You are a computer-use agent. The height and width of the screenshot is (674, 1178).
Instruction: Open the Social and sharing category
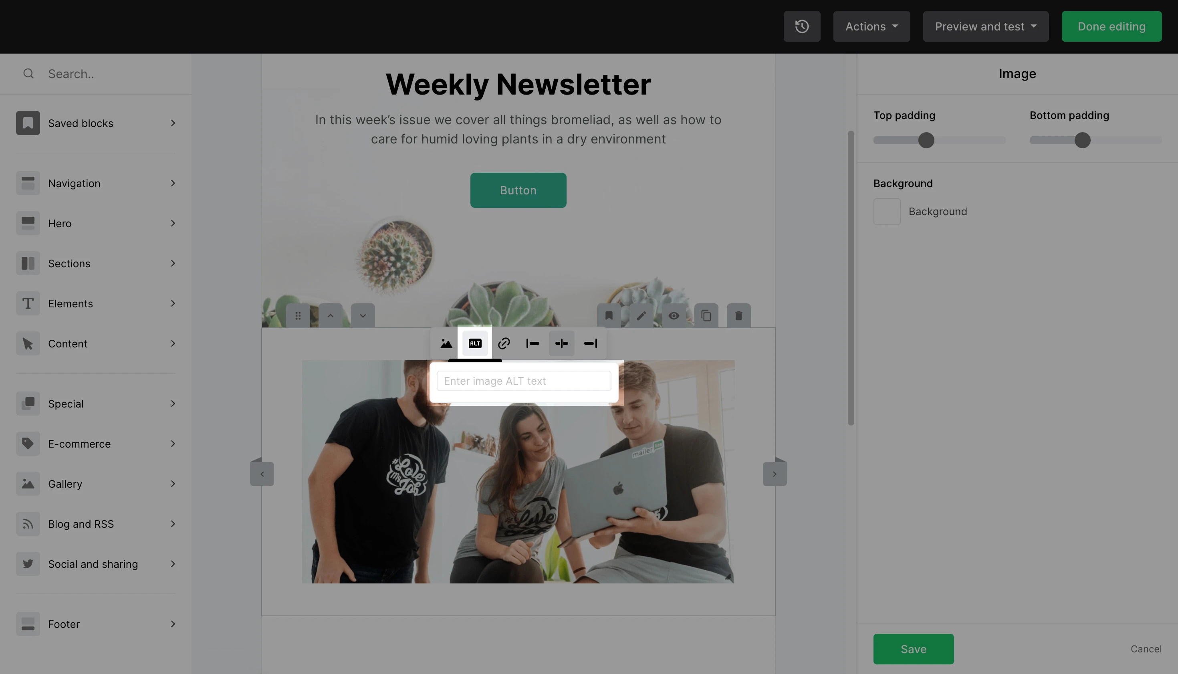click(x=96, y=564)
